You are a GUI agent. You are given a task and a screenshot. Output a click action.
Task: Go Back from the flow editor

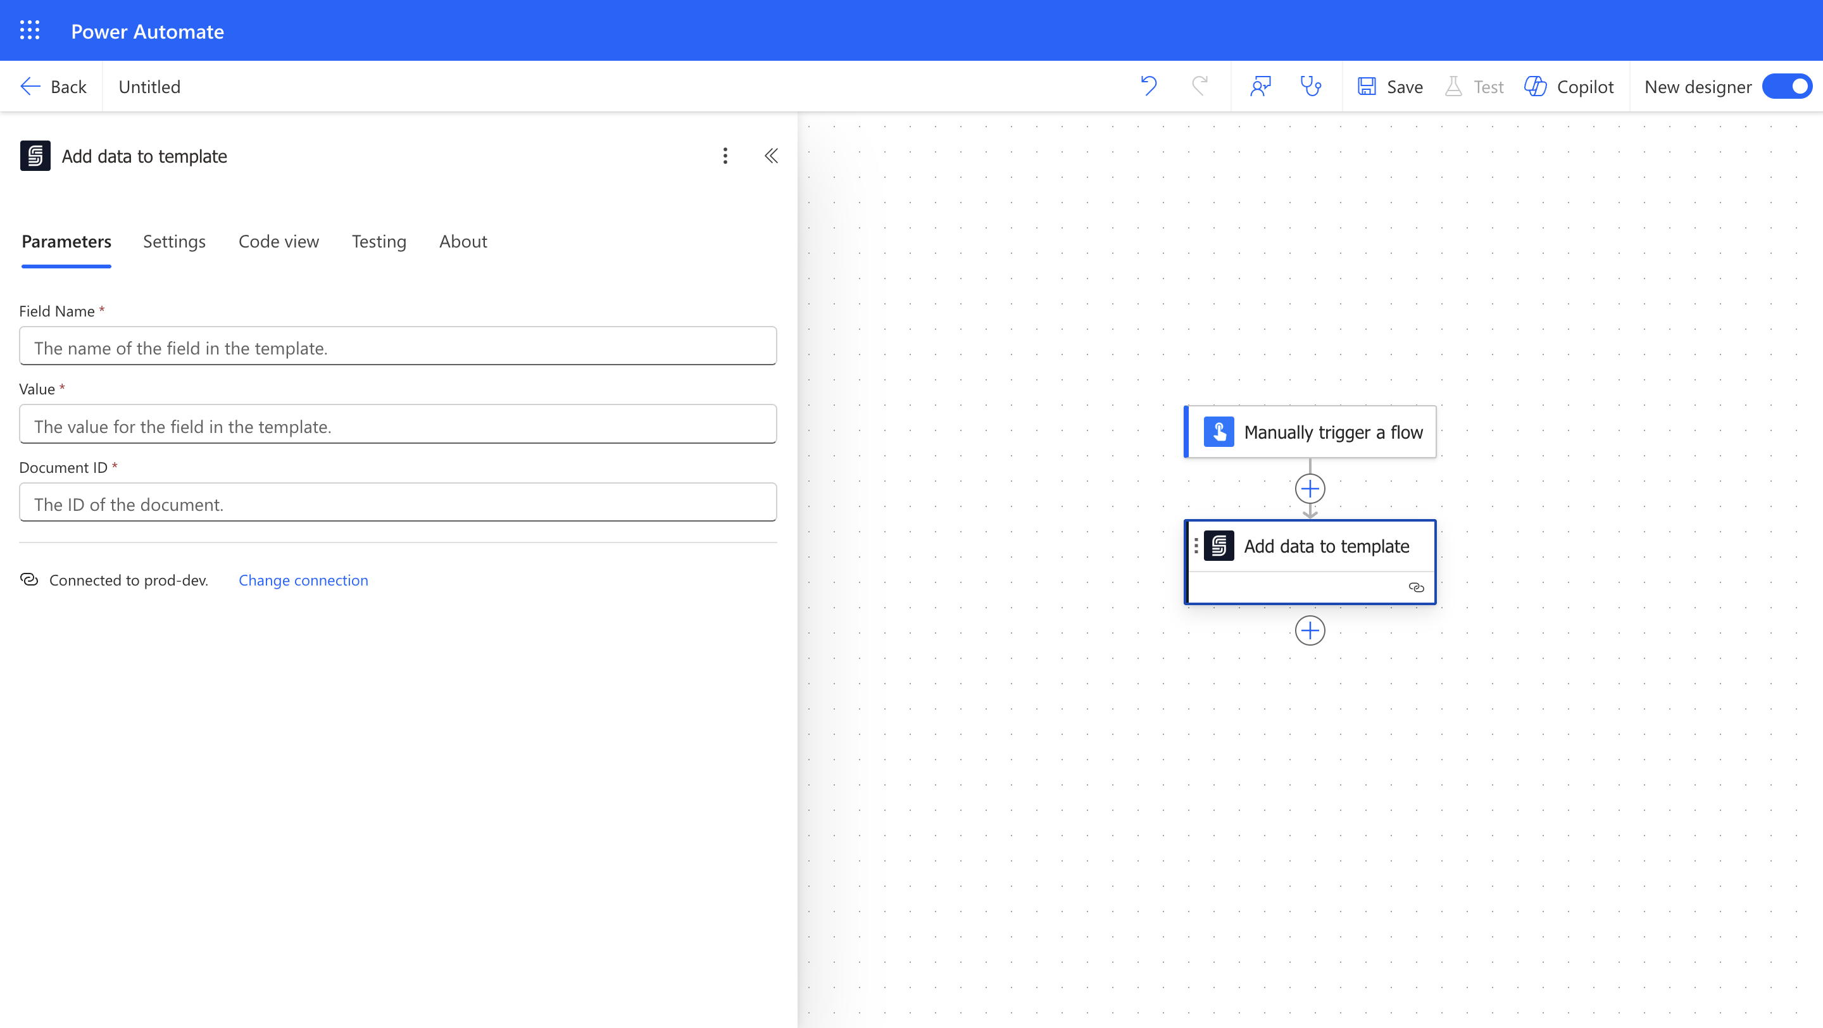point(53,86)
